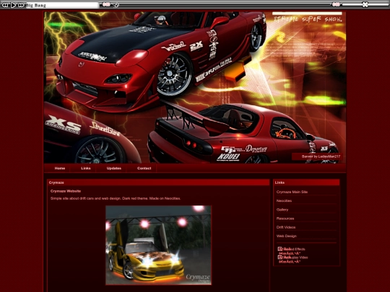Click the yellow car Crymaze image
The width and height of the screenshot is (390, 292).
tap(158, 245)
